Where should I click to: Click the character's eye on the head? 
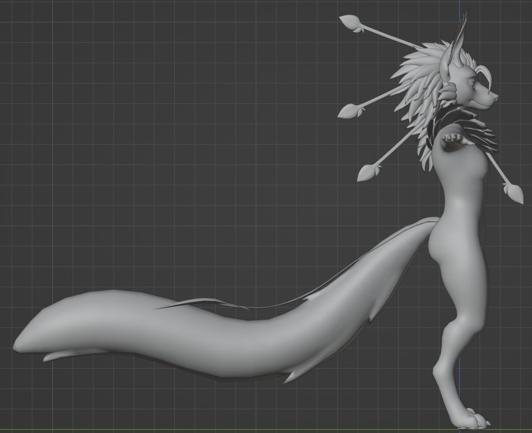coord(472,84)
